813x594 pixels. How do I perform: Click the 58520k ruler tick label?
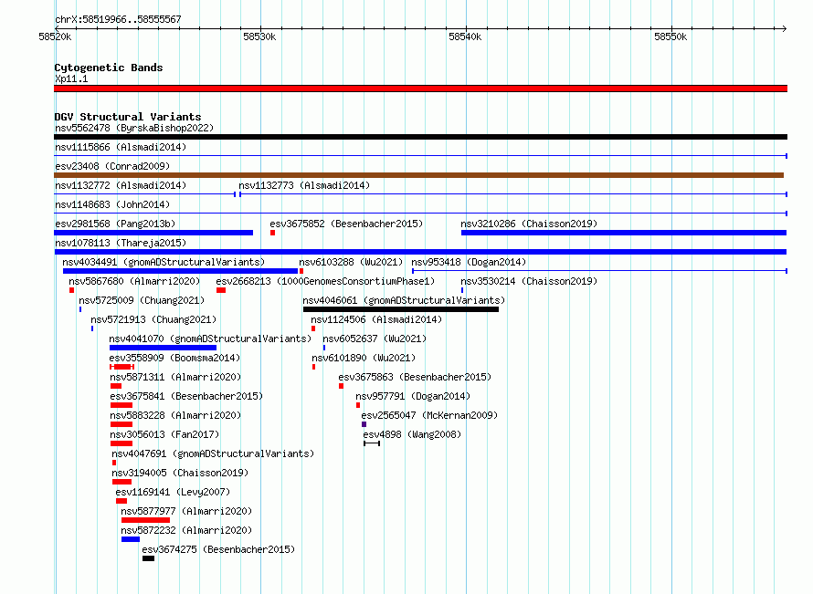[55, 36]
